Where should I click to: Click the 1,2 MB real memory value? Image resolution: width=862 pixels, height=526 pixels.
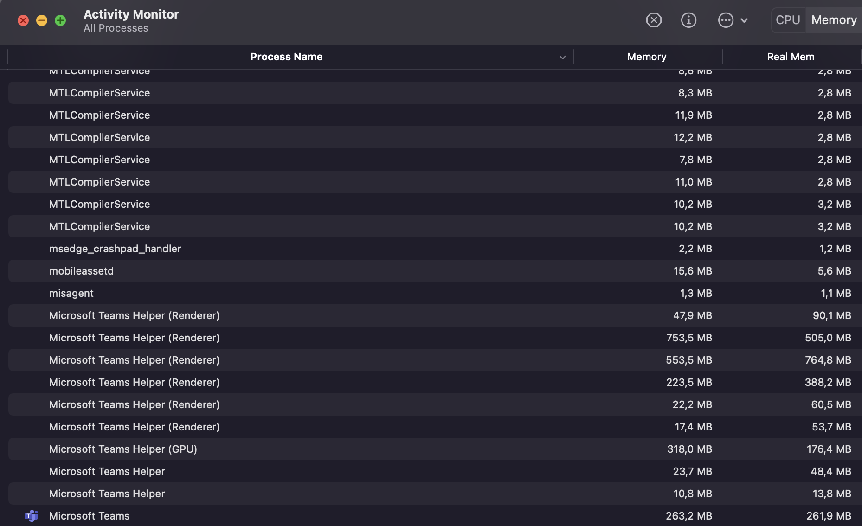click(835, 249)
